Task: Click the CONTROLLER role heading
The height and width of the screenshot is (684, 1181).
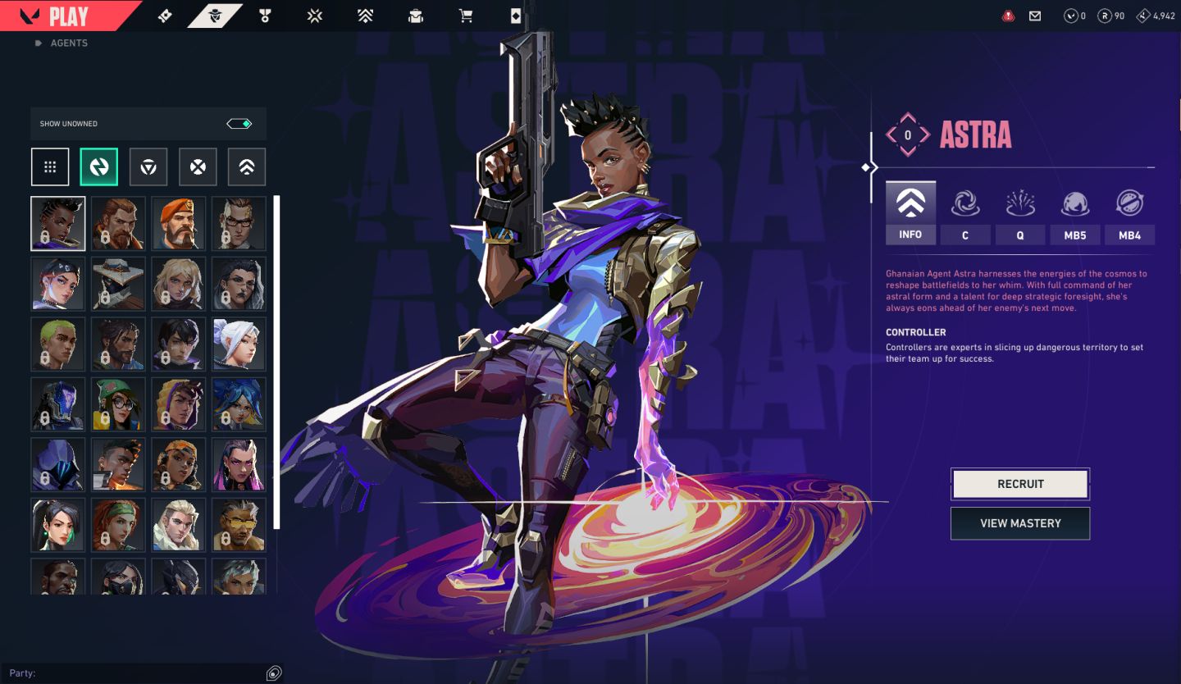Action: (916, 332)
